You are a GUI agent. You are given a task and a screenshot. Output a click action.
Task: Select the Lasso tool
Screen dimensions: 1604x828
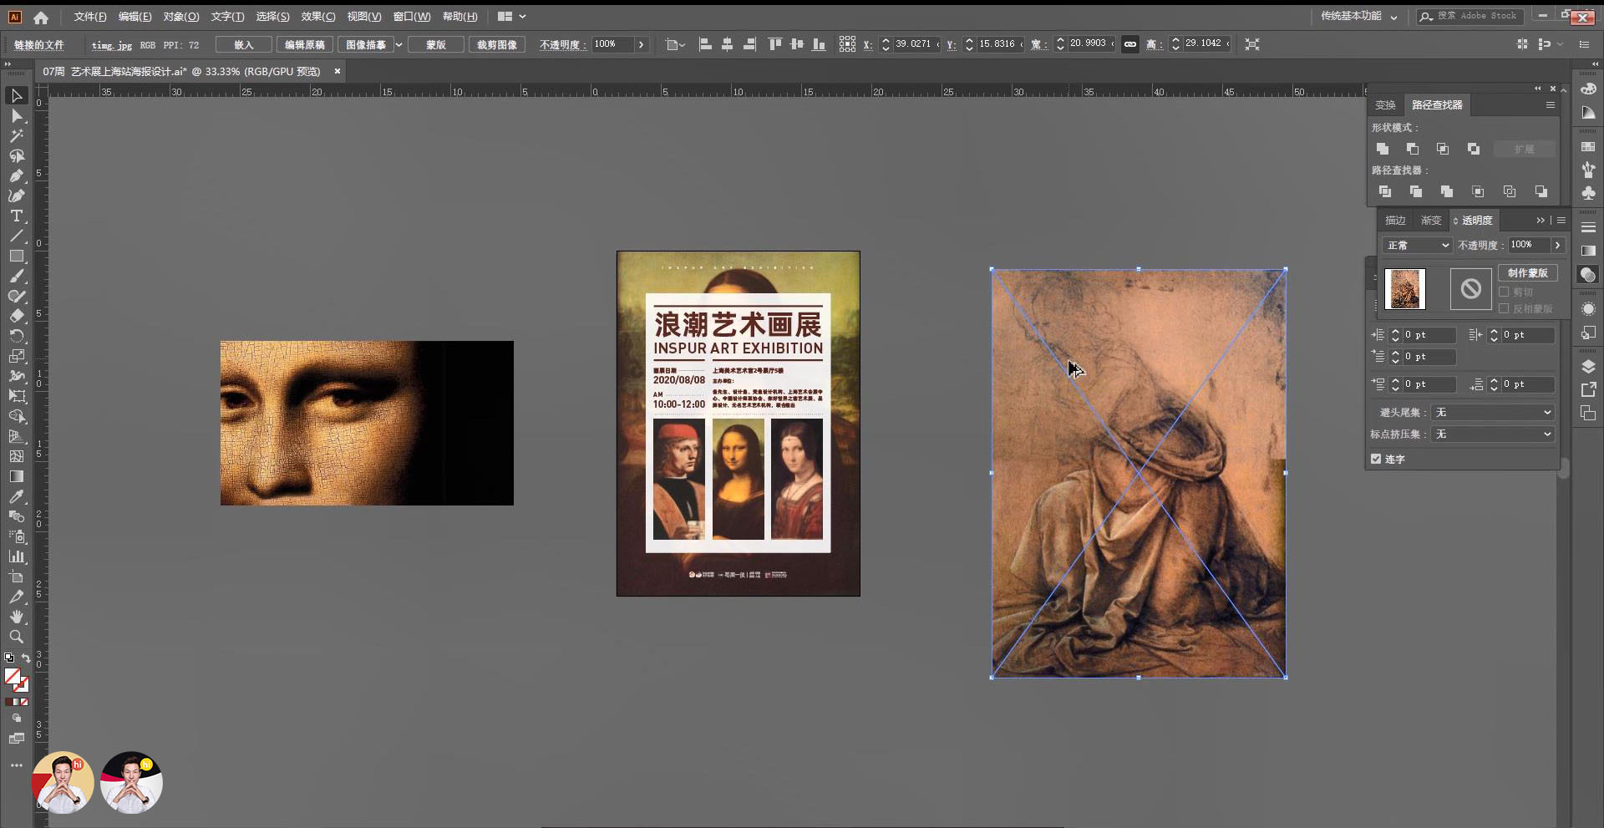pyautogui.click(x=16, y=156)
